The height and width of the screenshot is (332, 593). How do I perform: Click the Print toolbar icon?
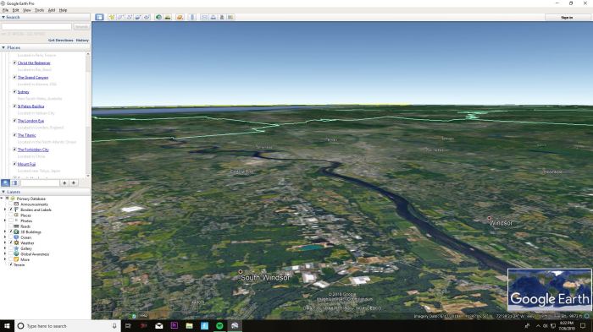pos(213,18)
